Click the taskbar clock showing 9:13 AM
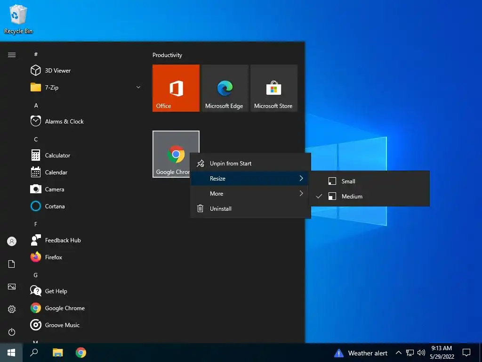 (442, 353)
